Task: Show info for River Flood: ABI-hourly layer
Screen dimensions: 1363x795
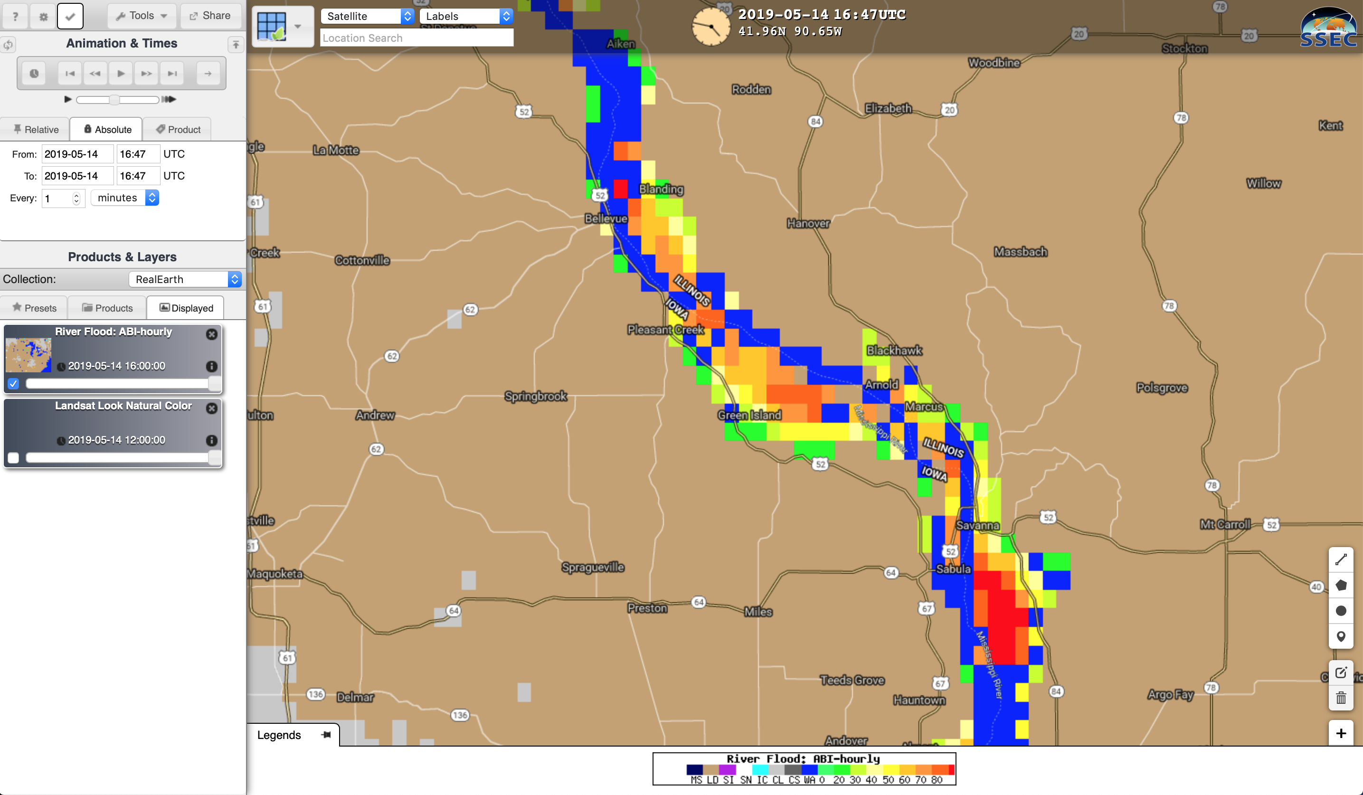Action: (212, 366)
